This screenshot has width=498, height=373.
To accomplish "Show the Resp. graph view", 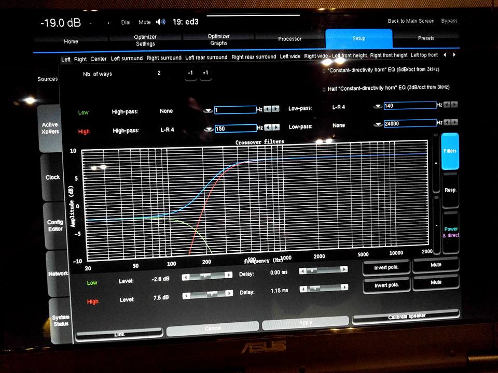I will click(x=450, y=190).
